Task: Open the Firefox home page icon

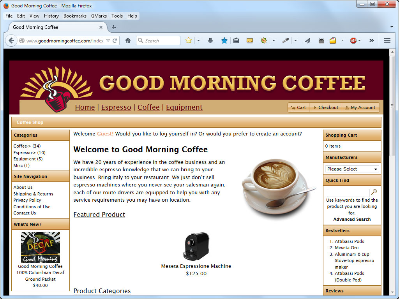Action: click(x=128, y=40)
